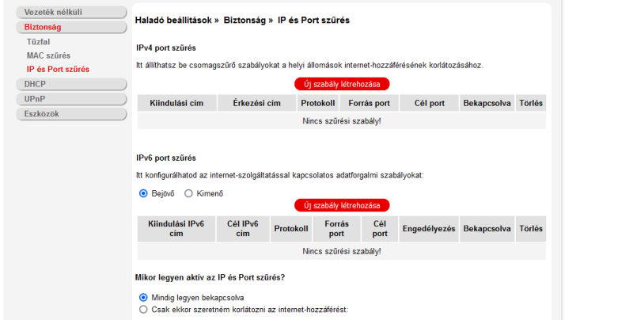Image resolution: width=633 pixels, height=320 pixels.
Task: Click the Cél IPv6 cím header
Action: pos(243,229)
